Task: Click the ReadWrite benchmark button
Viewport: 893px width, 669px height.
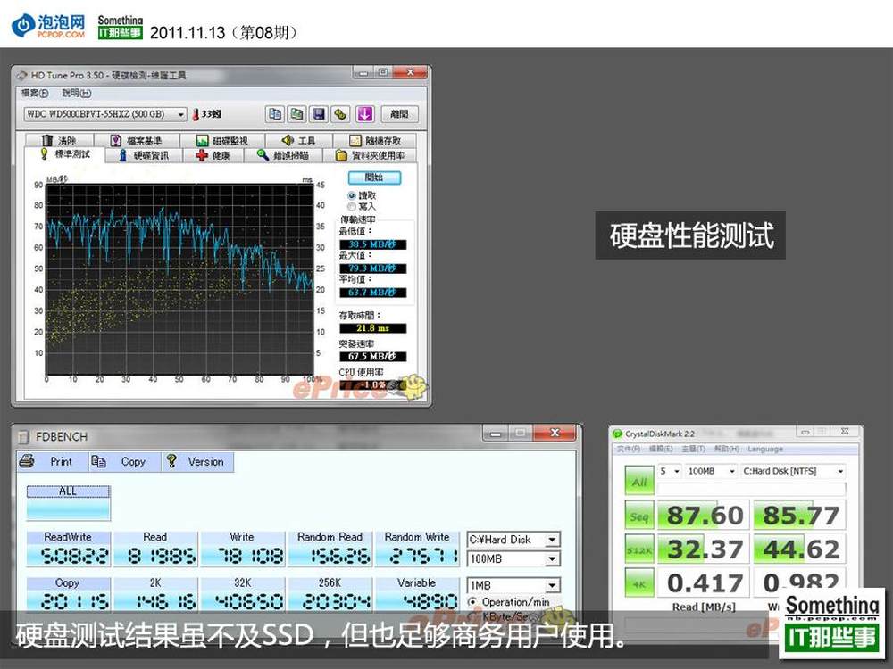Action: coord(69,549)
